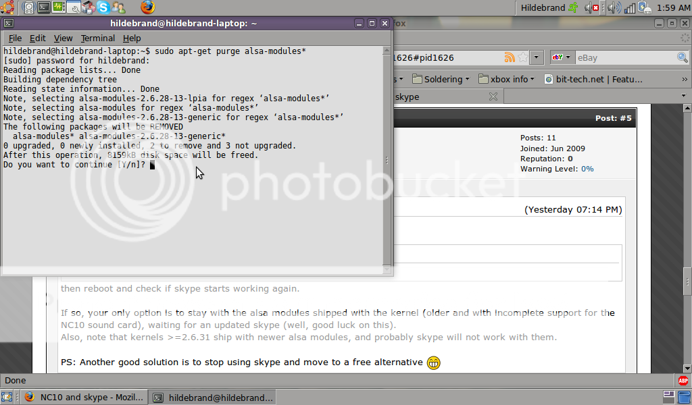Launch Skype from the top panel

point(103,7)
